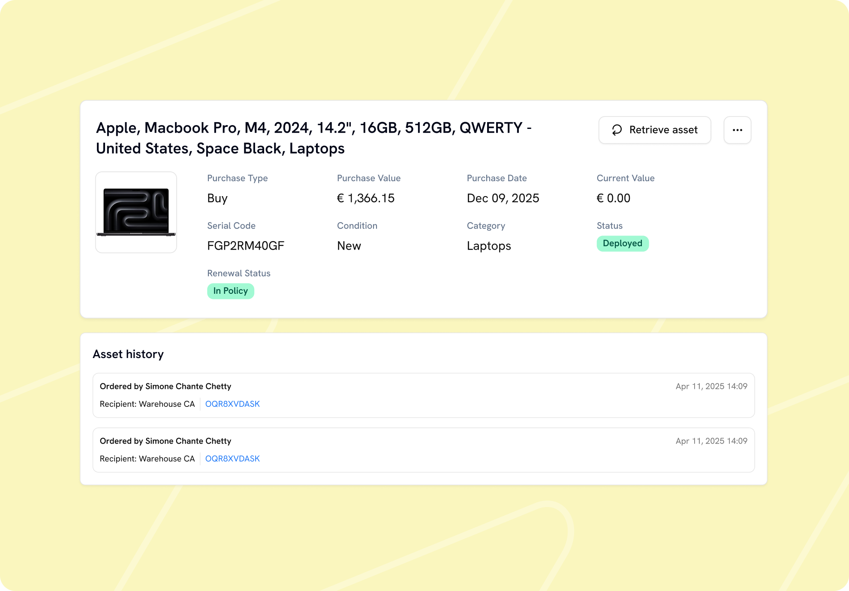Click the Purchase Type label
Viewport: 849px width, 591px height.
tap(238, 178)
